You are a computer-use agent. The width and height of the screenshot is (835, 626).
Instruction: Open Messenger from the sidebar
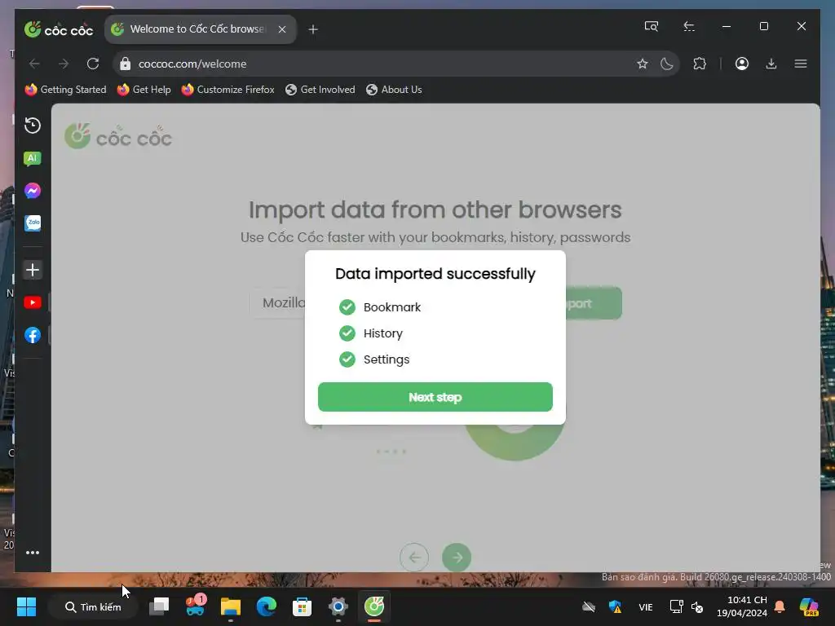pos(33,191)
